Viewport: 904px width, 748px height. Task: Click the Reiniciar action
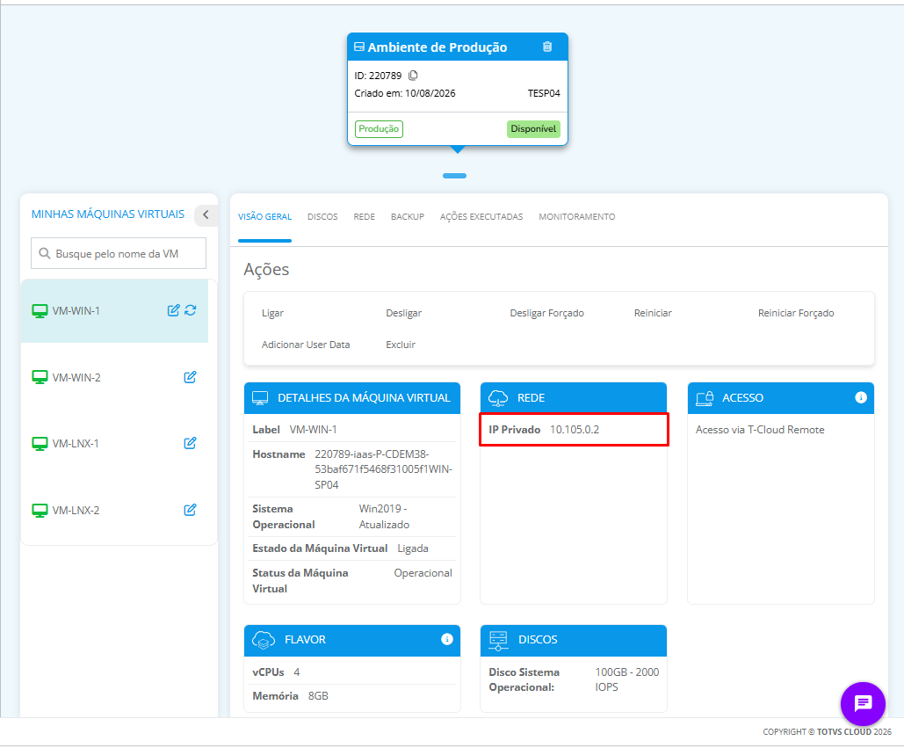point(653,313)
